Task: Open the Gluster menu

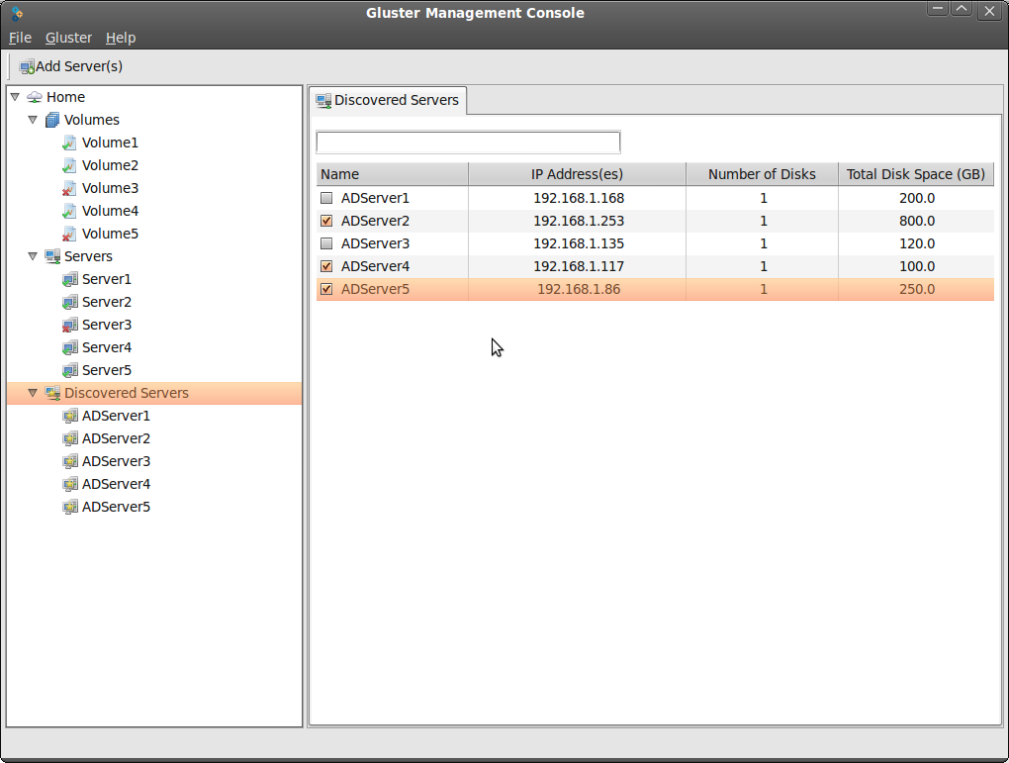Action: (x=68, y=38)
